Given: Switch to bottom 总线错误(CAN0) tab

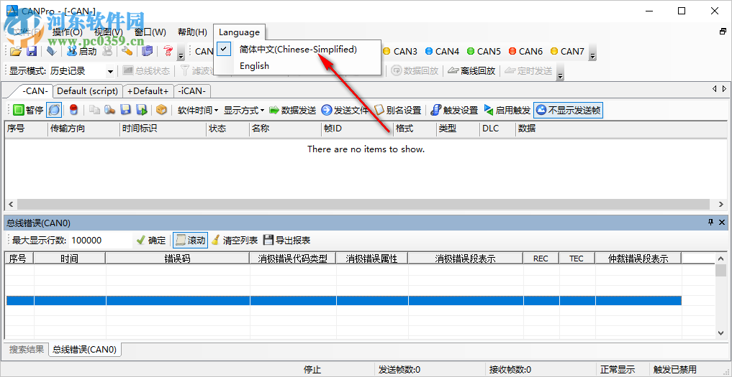Looking at the screenshot, I should click(x=84, y=349).
